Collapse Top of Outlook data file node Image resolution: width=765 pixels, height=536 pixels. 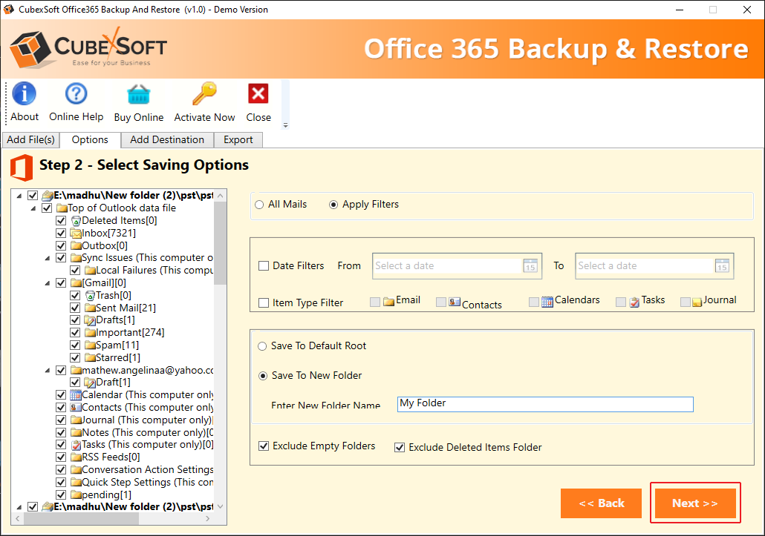pos(33,208)
